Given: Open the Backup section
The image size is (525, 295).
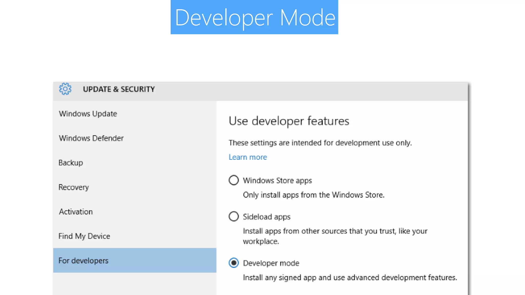Looking at the screenshot, I should pyautogui.click(x=71, y=163).
